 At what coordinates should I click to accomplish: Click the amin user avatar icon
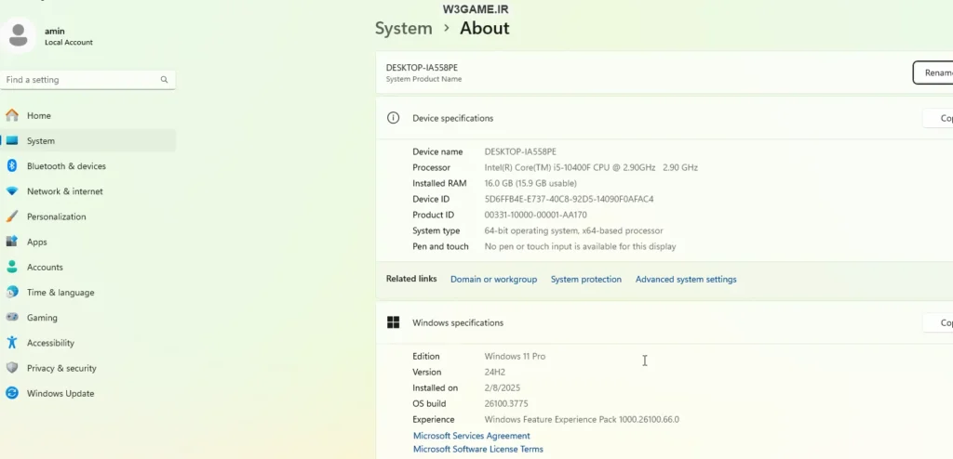[x=19, y=35]
